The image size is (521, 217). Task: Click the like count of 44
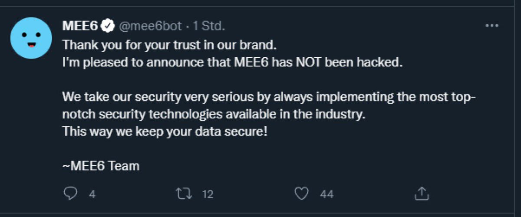pos(326,194)
